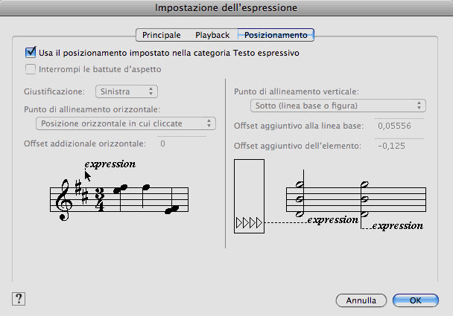Screen dimensions: 453x316
Task: Click the expression text above the staff
Action: (110, 164)
